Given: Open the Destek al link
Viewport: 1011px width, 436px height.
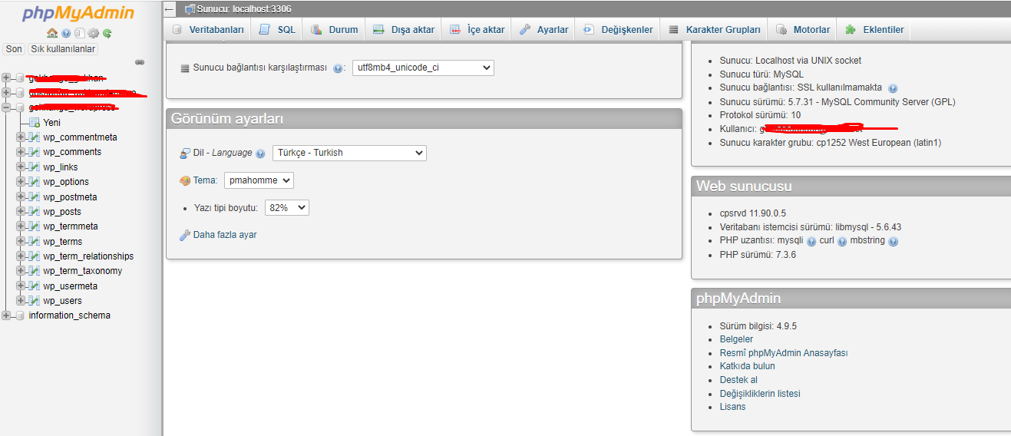Looking at the screenshot, I should point(738,380).
